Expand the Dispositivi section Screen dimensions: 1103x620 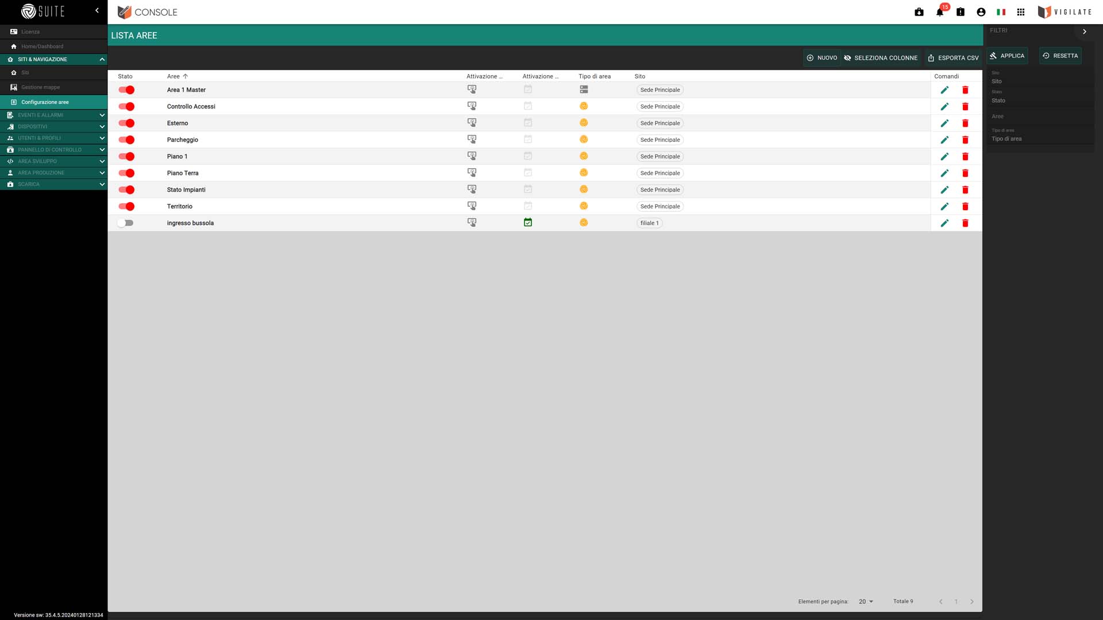(x=53, y=126)
